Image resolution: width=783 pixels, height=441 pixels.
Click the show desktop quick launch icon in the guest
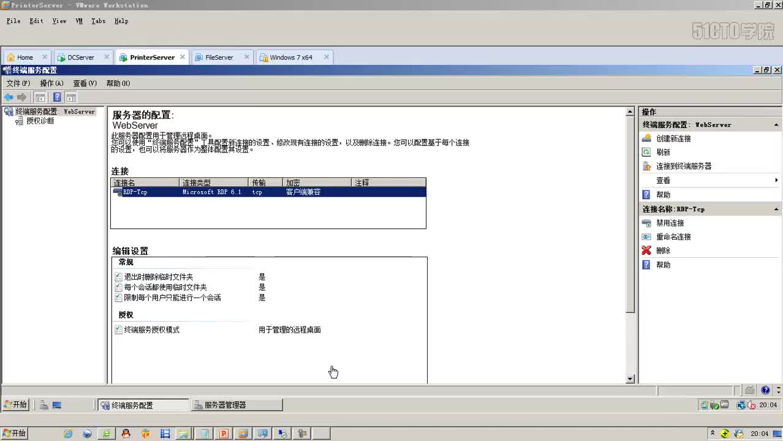[x=57, y=405]
